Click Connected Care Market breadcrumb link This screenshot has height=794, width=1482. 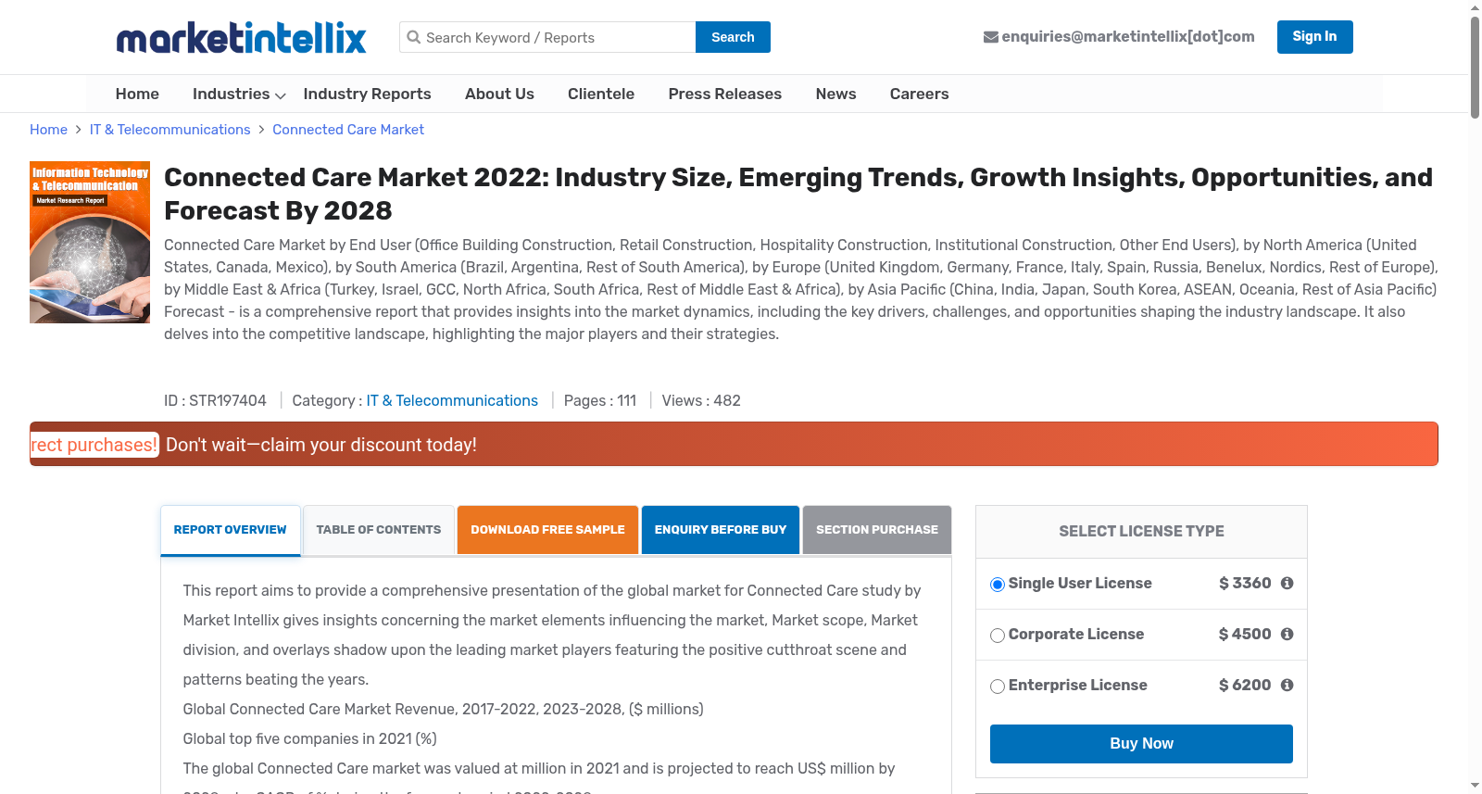[x=348, y=130]
